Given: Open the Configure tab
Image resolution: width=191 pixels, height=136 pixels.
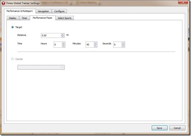Looking at the screenshot, I should pos(59,11).
